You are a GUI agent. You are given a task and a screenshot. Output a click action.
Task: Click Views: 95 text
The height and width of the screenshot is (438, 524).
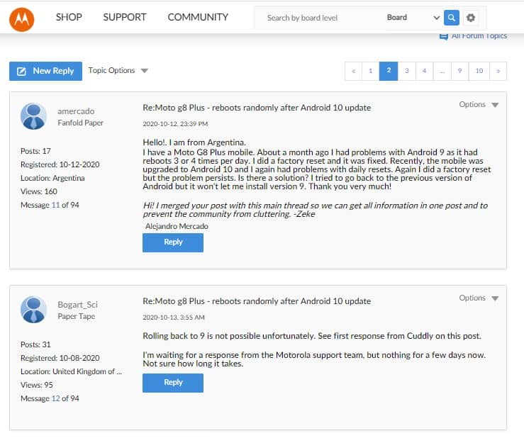click(x=36, y=385)
